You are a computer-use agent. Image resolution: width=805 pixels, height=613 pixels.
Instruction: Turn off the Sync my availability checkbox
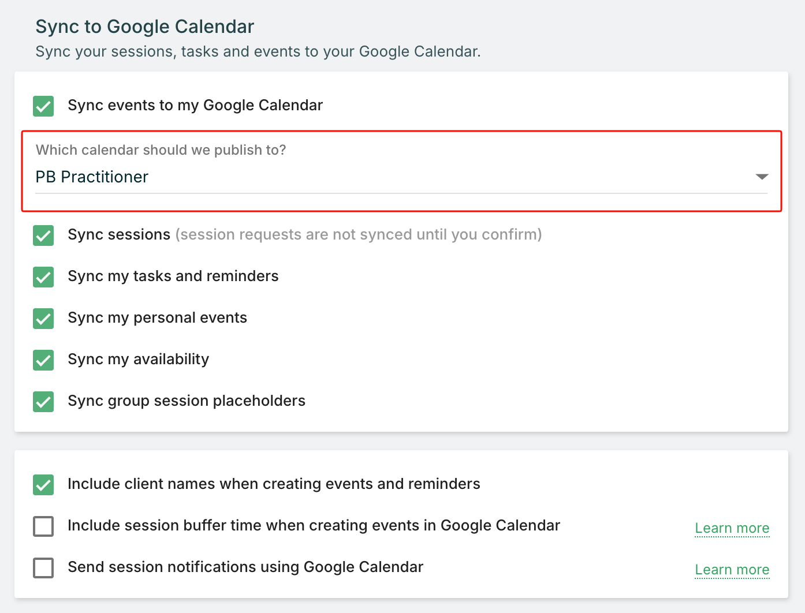click(x=43, y=360)
